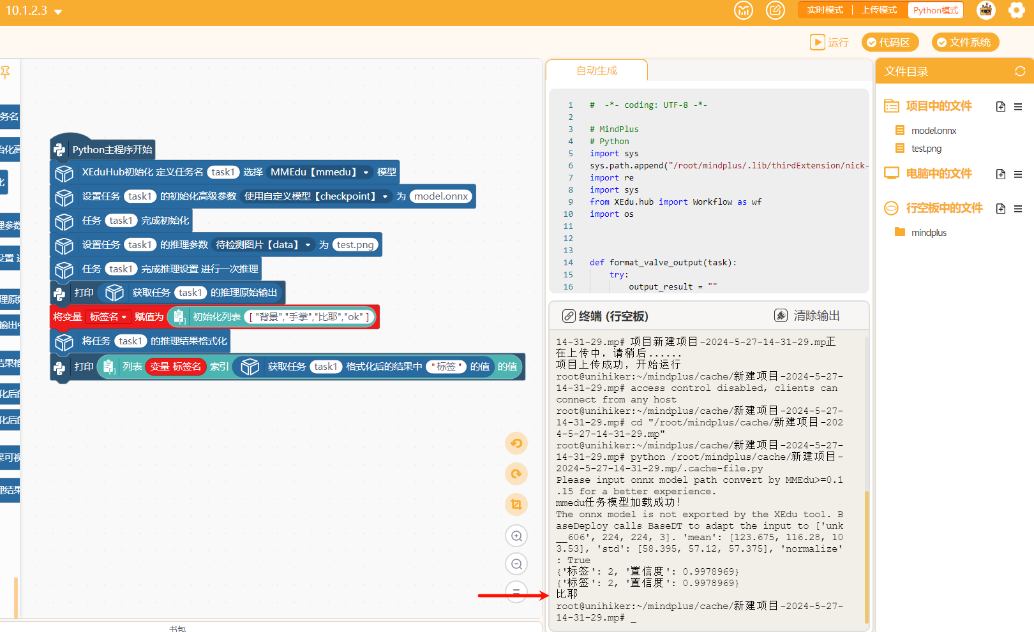The image size is (1034, 632).
Task: Click the cube icon on 设置任务 推理参数 block
Action: click(64, 246)
